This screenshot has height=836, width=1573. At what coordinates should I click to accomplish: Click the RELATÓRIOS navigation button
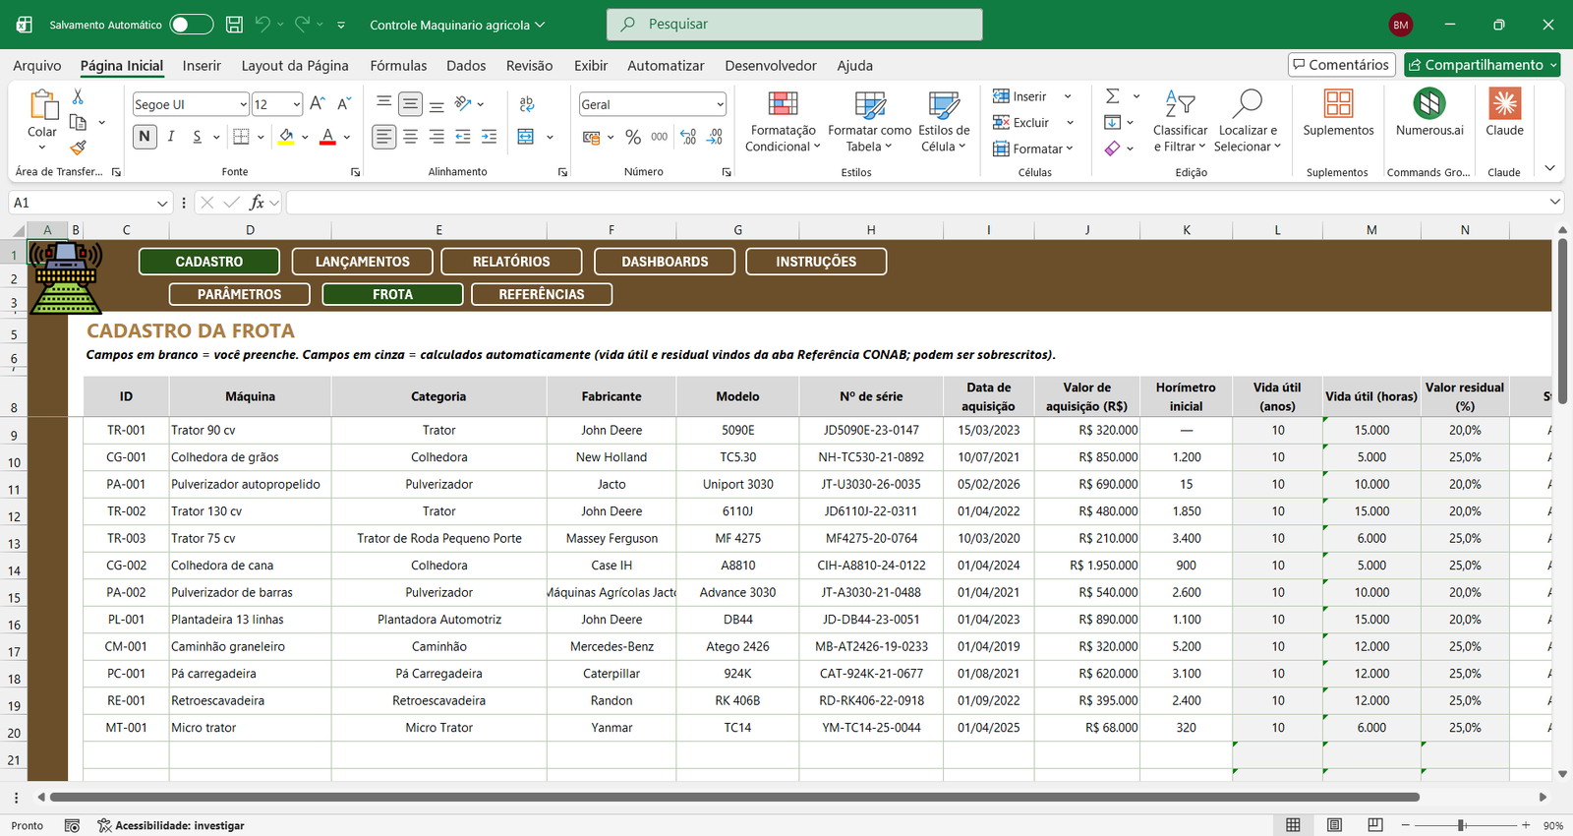click(511, 262)
